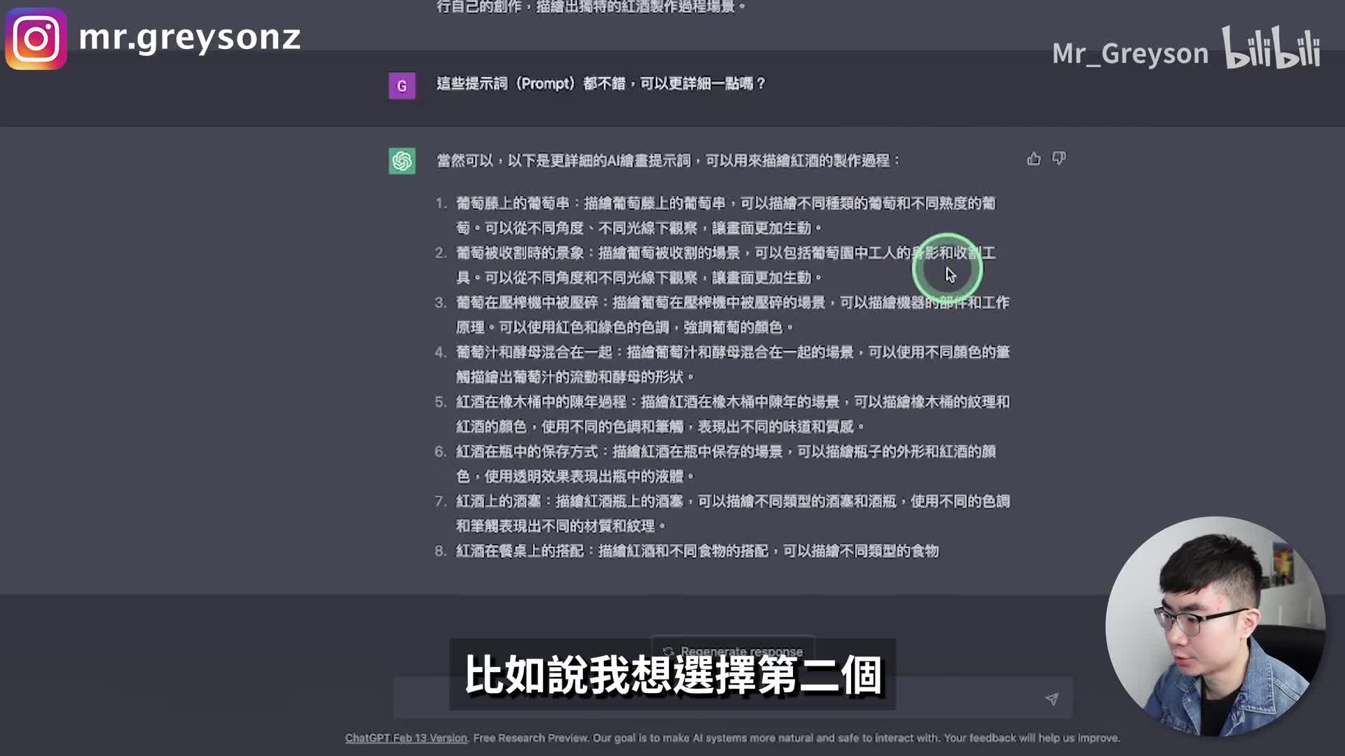Click the presenter webcam circle thumbnail
Viewport: 1345px width, 756px height.
[1215, 626]
